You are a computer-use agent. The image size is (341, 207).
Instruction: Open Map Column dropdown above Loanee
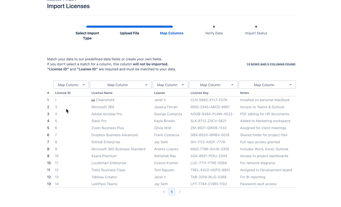pos(170,85)
